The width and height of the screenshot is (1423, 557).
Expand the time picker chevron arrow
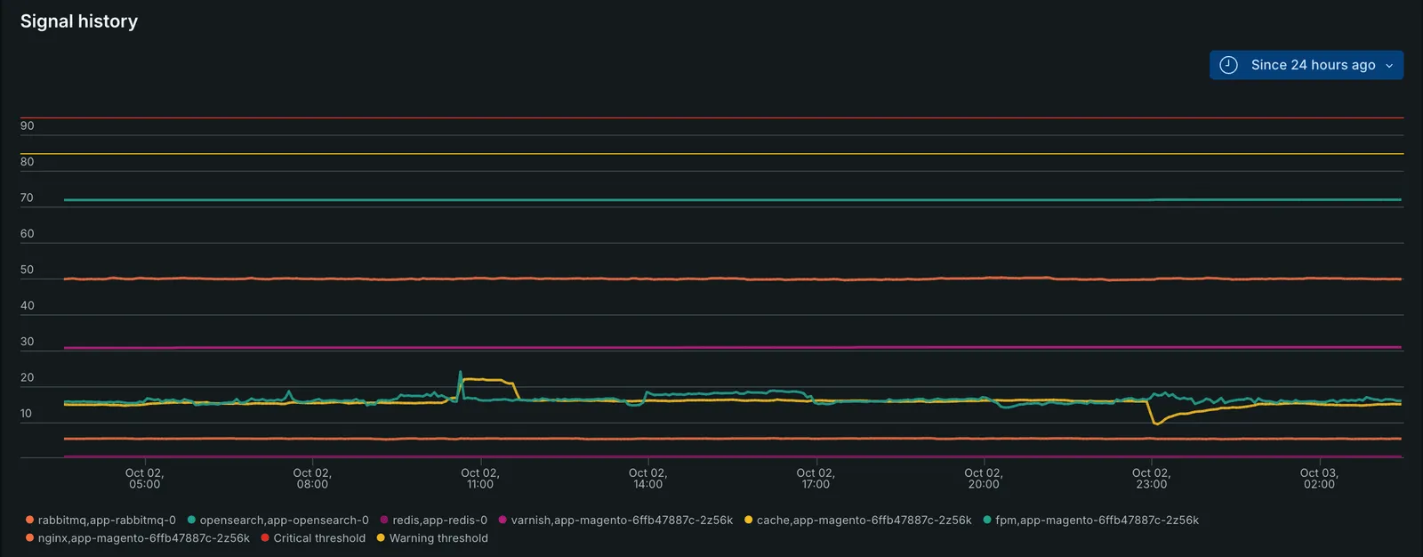pos(1389,66)
